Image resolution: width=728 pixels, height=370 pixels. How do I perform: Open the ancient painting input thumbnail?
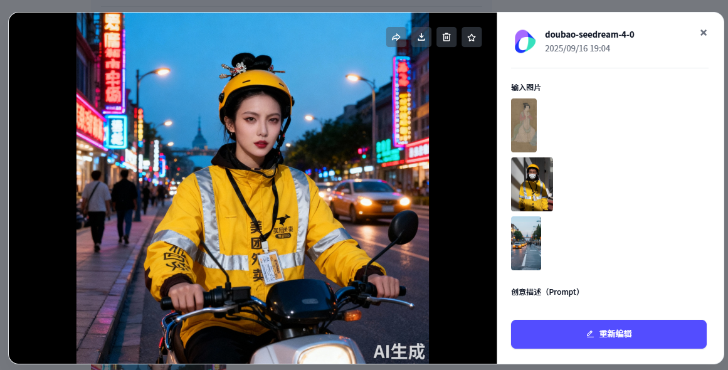click(524, 125)
